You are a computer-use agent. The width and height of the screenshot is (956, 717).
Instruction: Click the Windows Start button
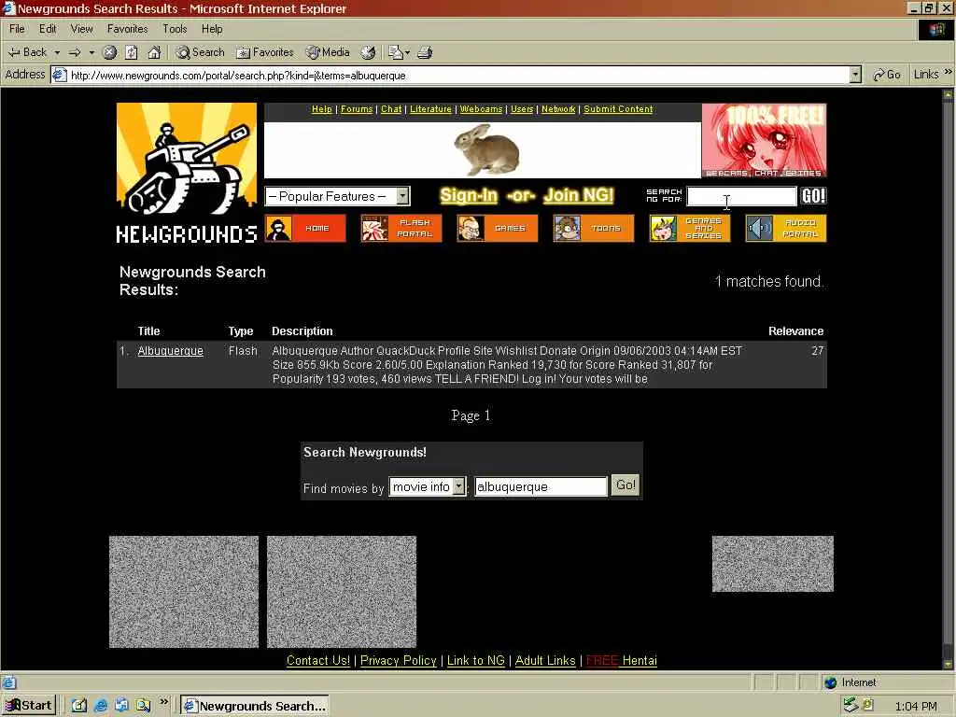point(29,706)
